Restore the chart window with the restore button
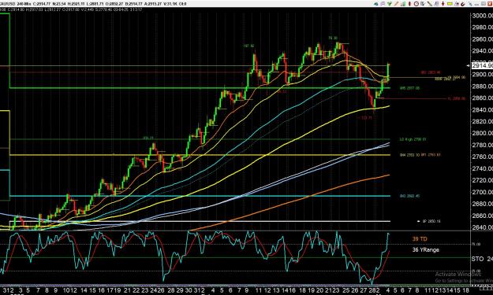The width and height of the screenshot is (493, 295). (484, 4)
